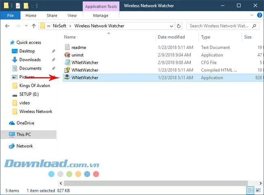Unpin Desktop using its pin icon

(53, 51)
